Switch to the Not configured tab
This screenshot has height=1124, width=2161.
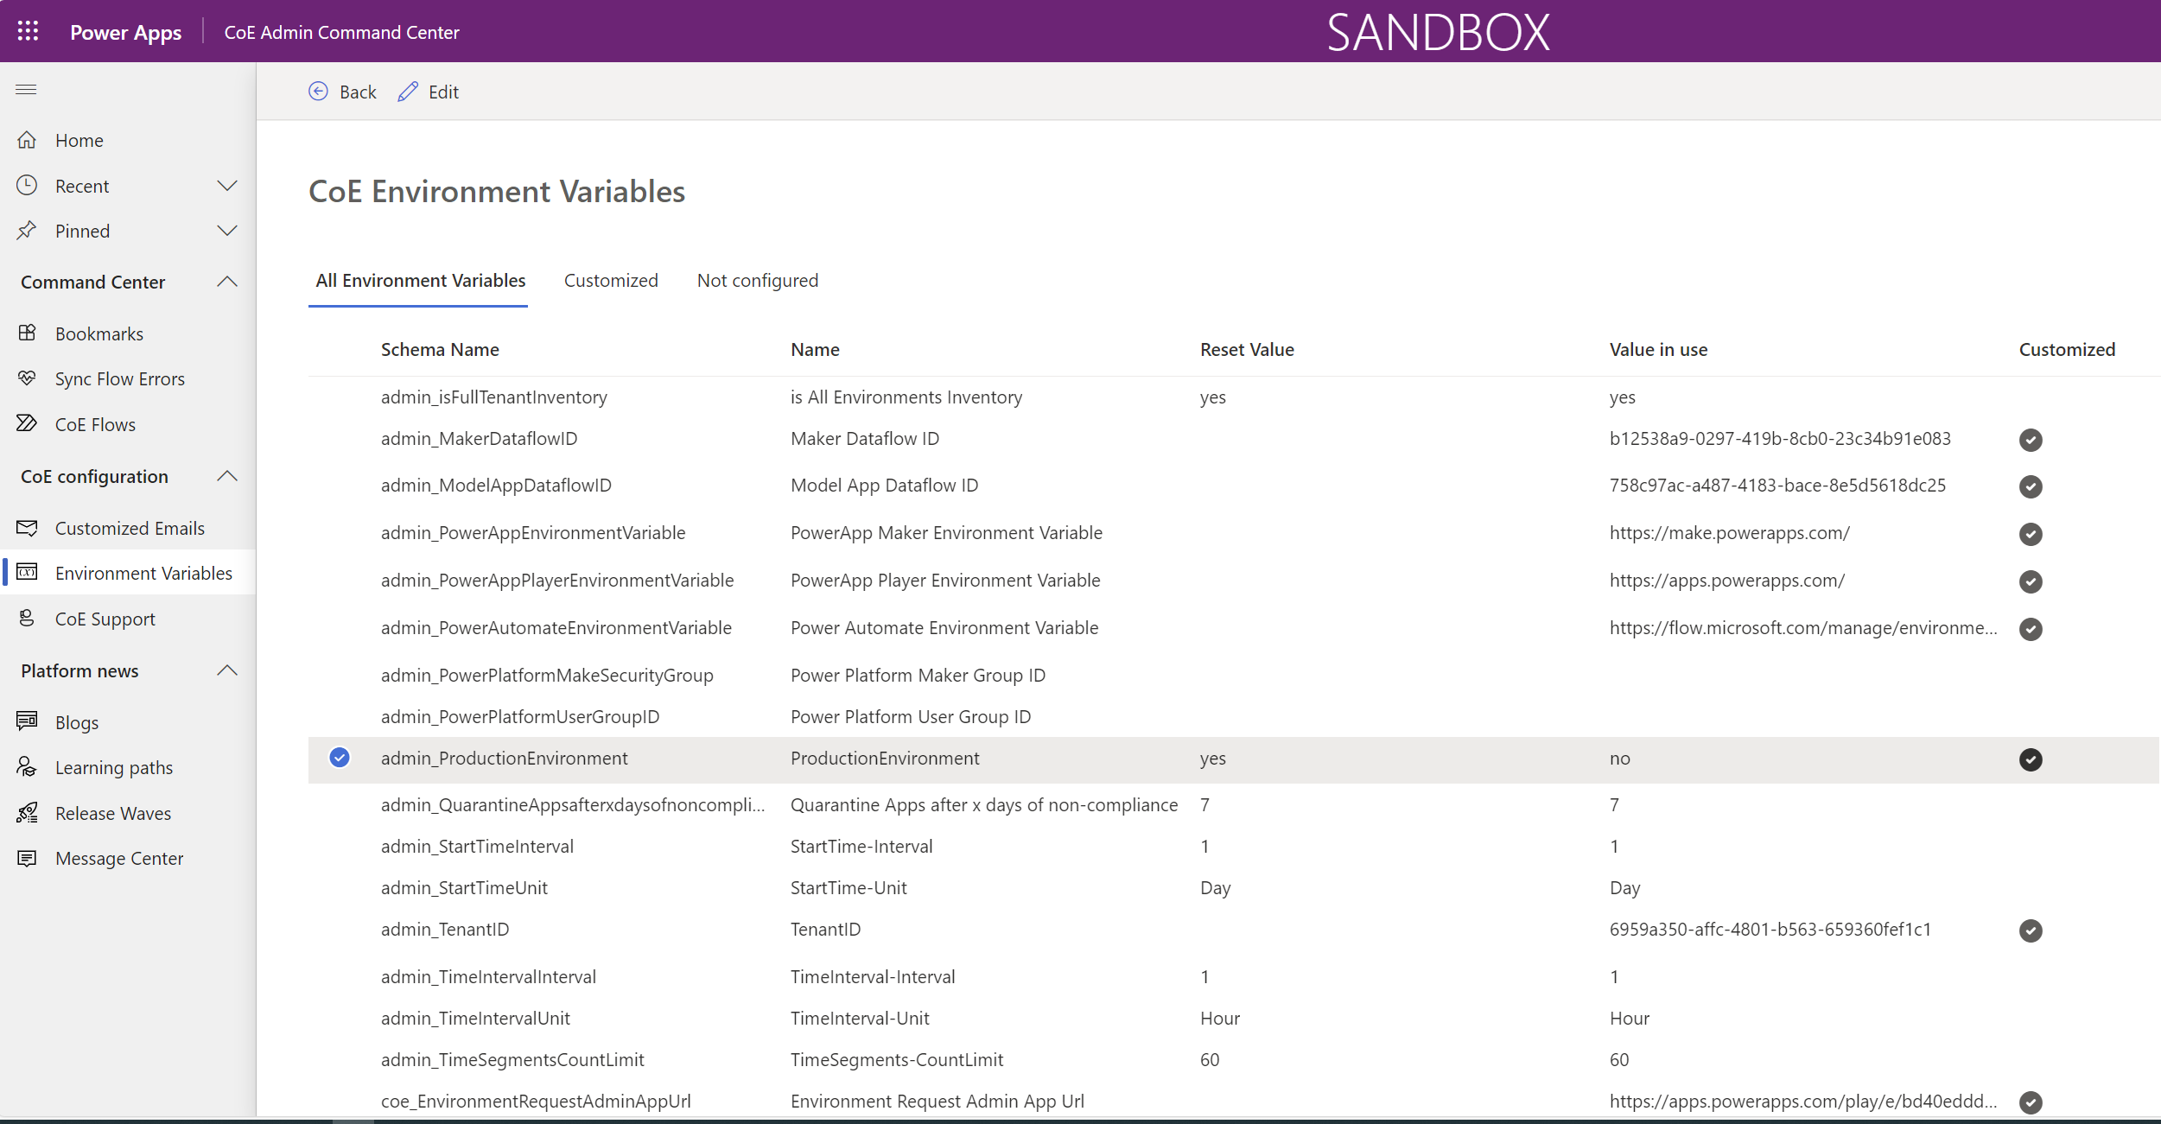(757, 281)
